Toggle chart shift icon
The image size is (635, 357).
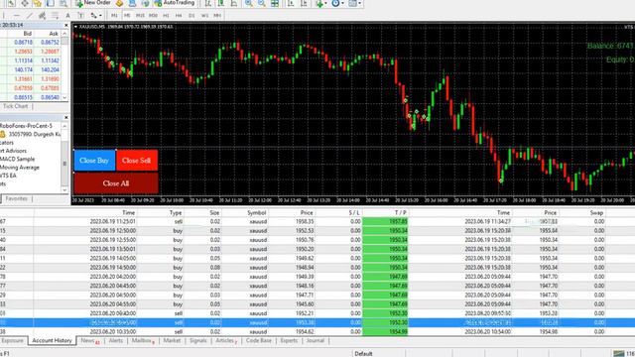click(x=304, y=3)
